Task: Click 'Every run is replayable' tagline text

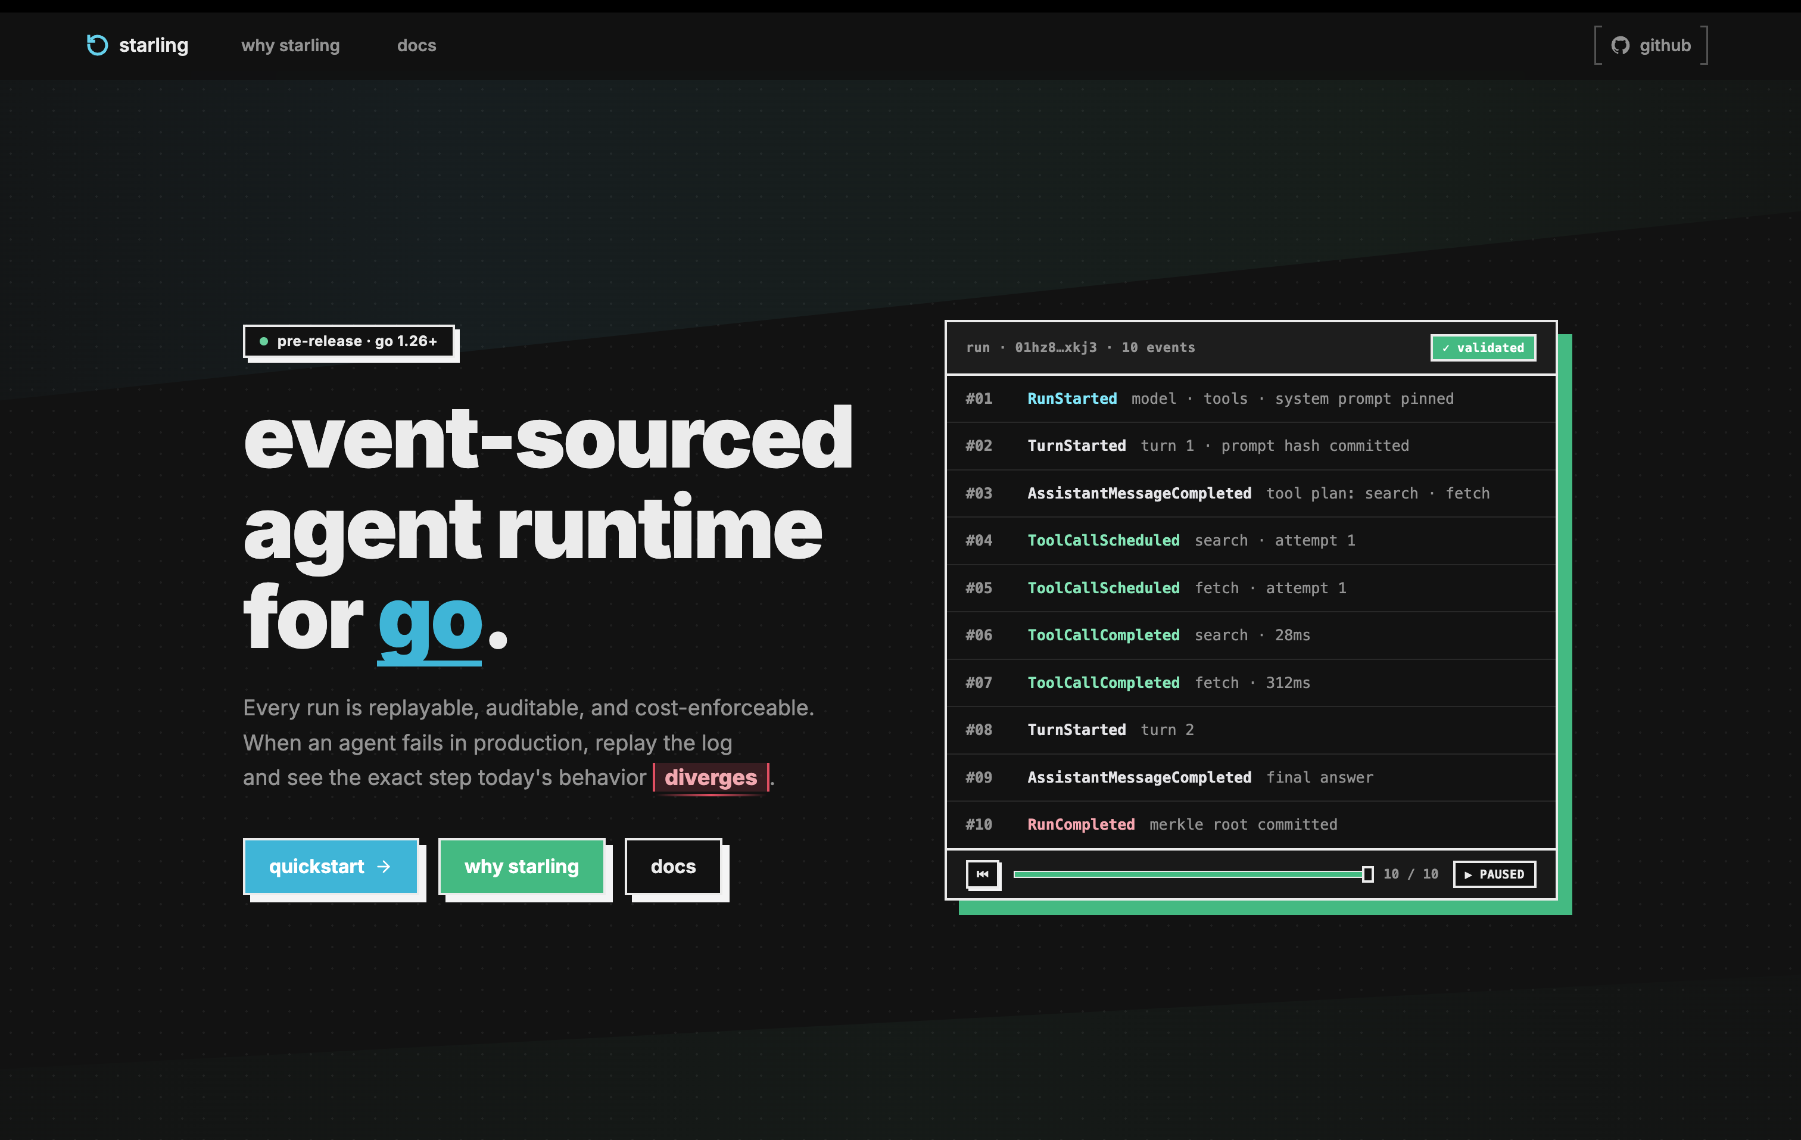Action: point(528,708)
